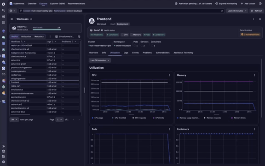
Task: Open Workload column header chevron menu
Action: pyautogui.click(x=25, y=41)
